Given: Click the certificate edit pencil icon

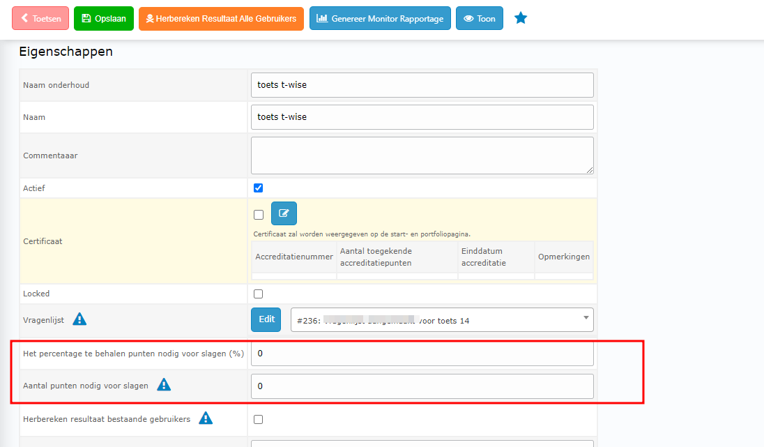Looking at the screenshot, I should (x=284, y=213).
